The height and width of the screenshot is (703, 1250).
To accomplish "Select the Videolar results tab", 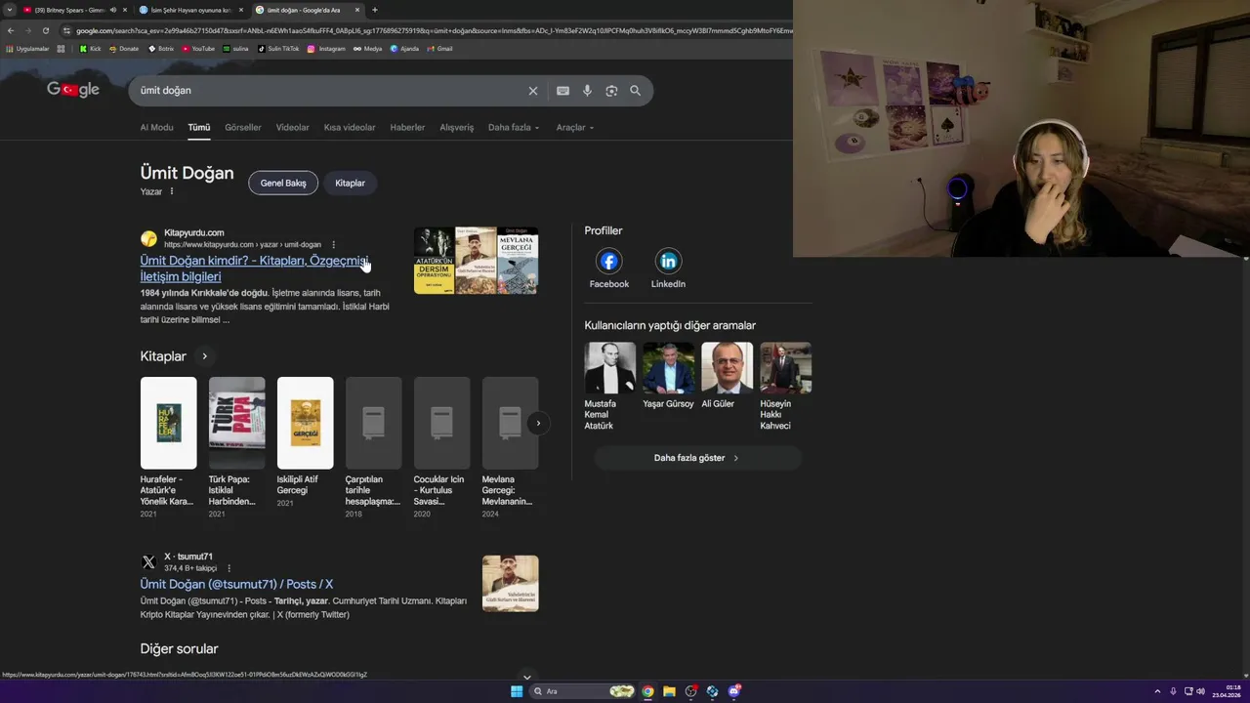I will [x=292, y=128].
